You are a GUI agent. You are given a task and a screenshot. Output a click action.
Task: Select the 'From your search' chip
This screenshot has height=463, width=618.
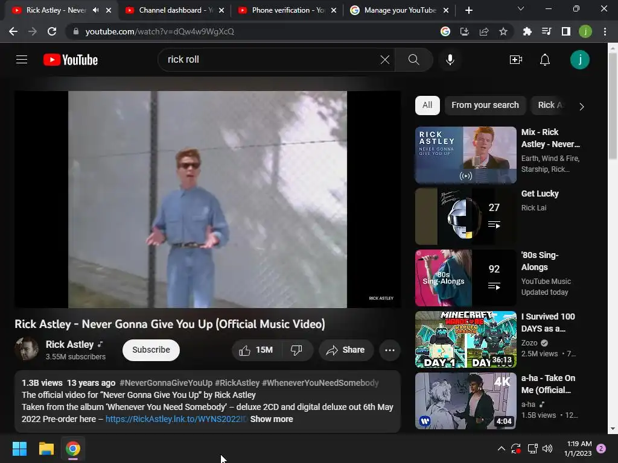click(485, 105)
